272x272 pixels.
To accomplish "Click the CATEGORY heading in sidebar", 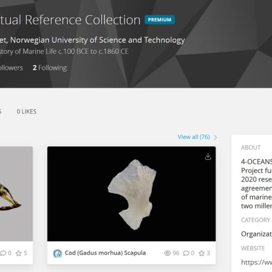I will point(256,220).
